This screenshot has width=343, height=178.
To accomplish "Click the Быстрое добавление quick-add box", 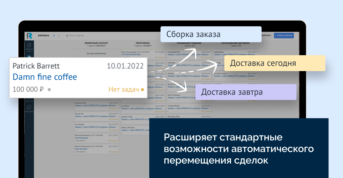I will click(x=96, y=53).
